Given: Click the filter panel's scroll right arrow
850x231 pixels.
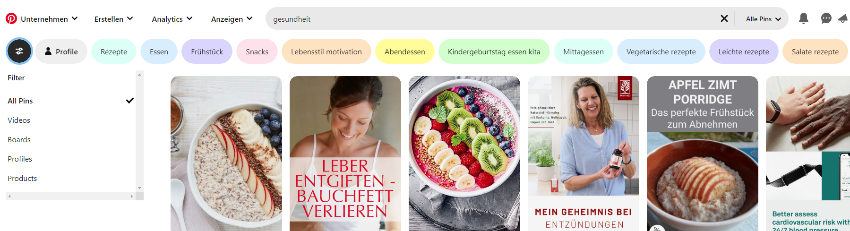Looking at the screenshot, I should (x=132, y=196).
